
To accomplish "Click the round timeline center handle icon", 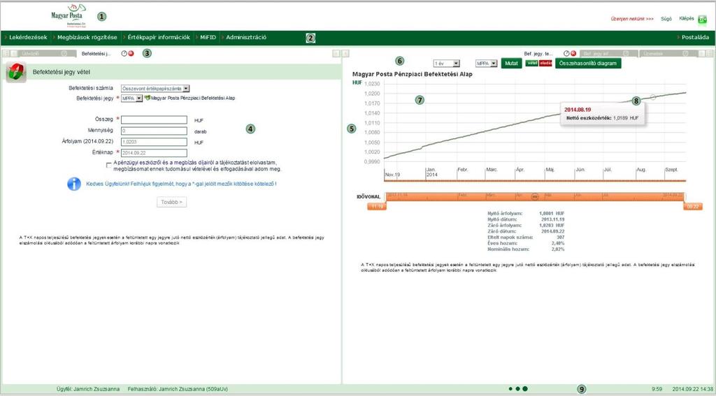I will pyautogui.click(x=535, y=197).
